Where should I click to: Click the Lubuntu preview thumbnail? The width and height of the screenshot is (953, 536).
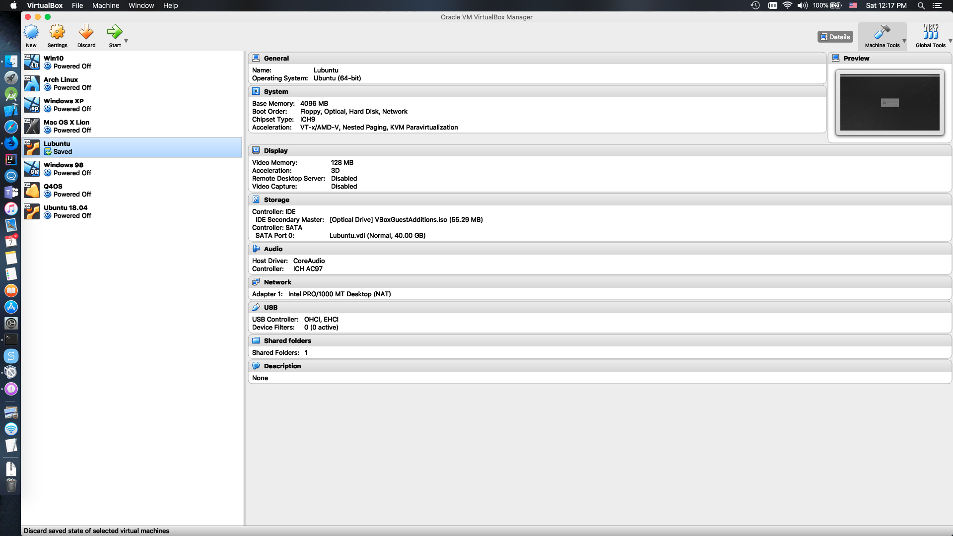coord(889,103)
